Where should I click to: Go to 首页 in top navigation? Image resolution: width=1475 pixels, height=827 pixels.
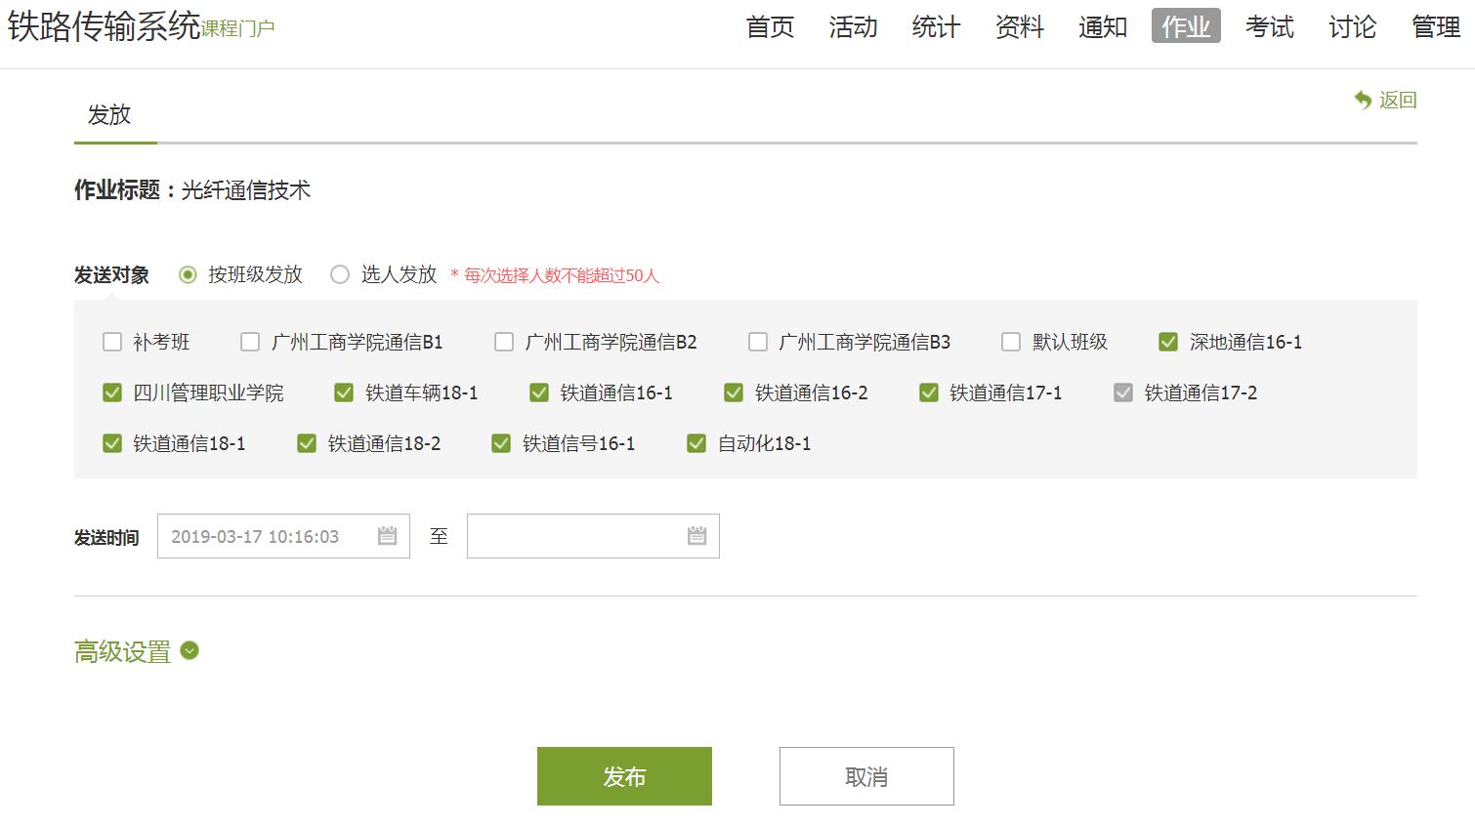tap(770, 26)
